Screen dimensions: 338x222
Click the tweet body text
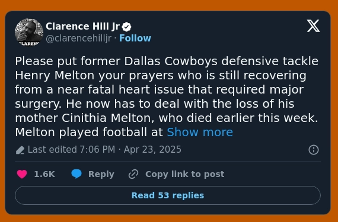(167, 96)
